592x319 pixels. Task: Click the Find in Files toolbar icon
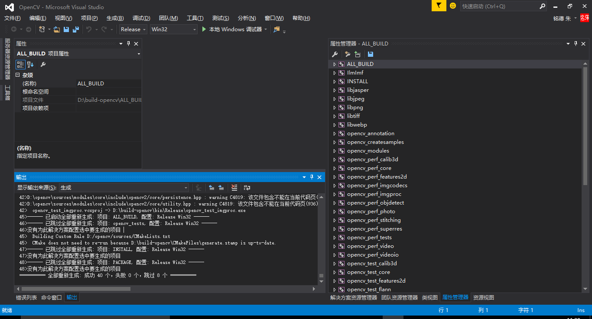(276, 29)
